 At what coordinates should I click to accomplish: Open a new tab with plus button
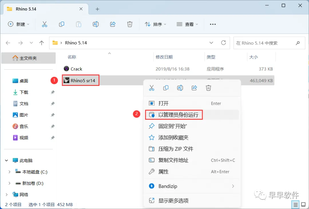pos(97,9)
